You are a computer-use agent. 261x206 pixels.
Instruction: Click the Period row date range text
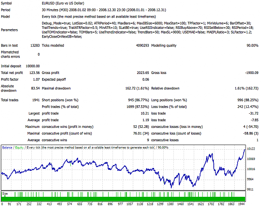(104, 10)
